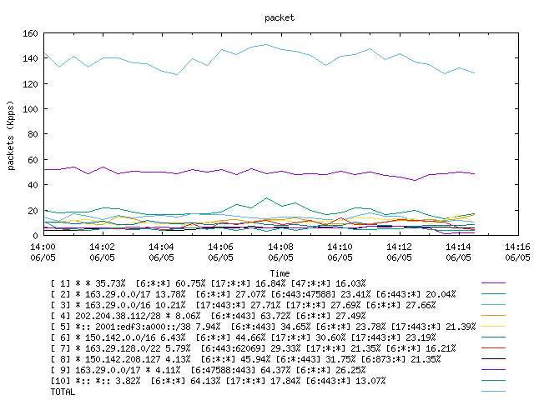Click the y-axis value 160
Viewport: 534px width, 400px height.
pyautogui.click(x=30, y=33)
